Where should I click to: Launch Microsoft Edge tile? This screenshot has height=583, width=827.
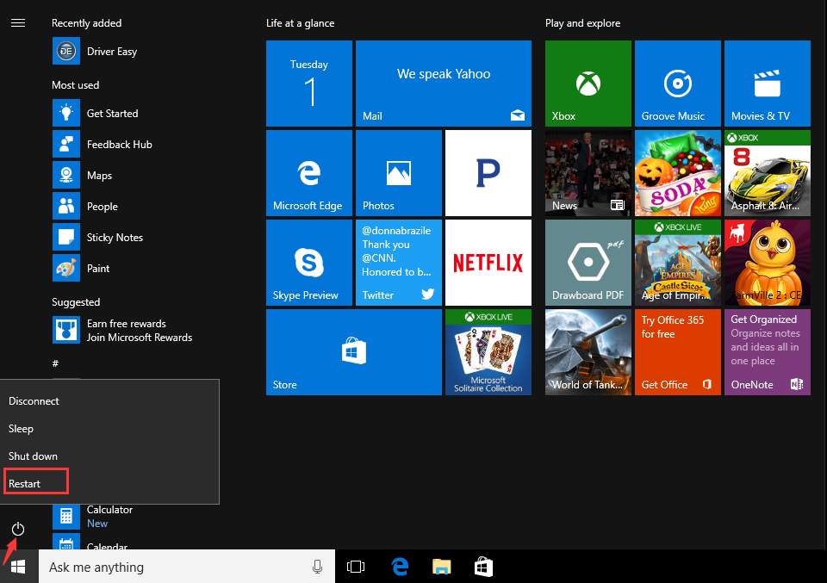coord(309,173)
